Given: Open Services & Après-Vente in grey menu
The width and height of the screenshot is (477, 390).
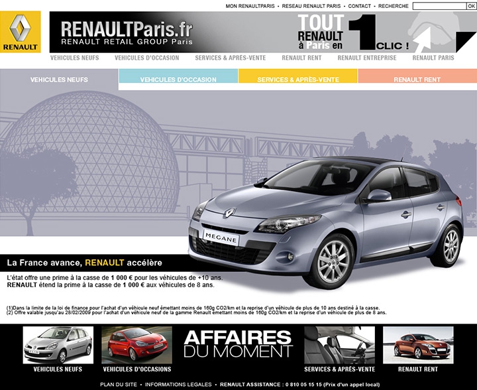Looking at the screenshot, I should 231,58.
